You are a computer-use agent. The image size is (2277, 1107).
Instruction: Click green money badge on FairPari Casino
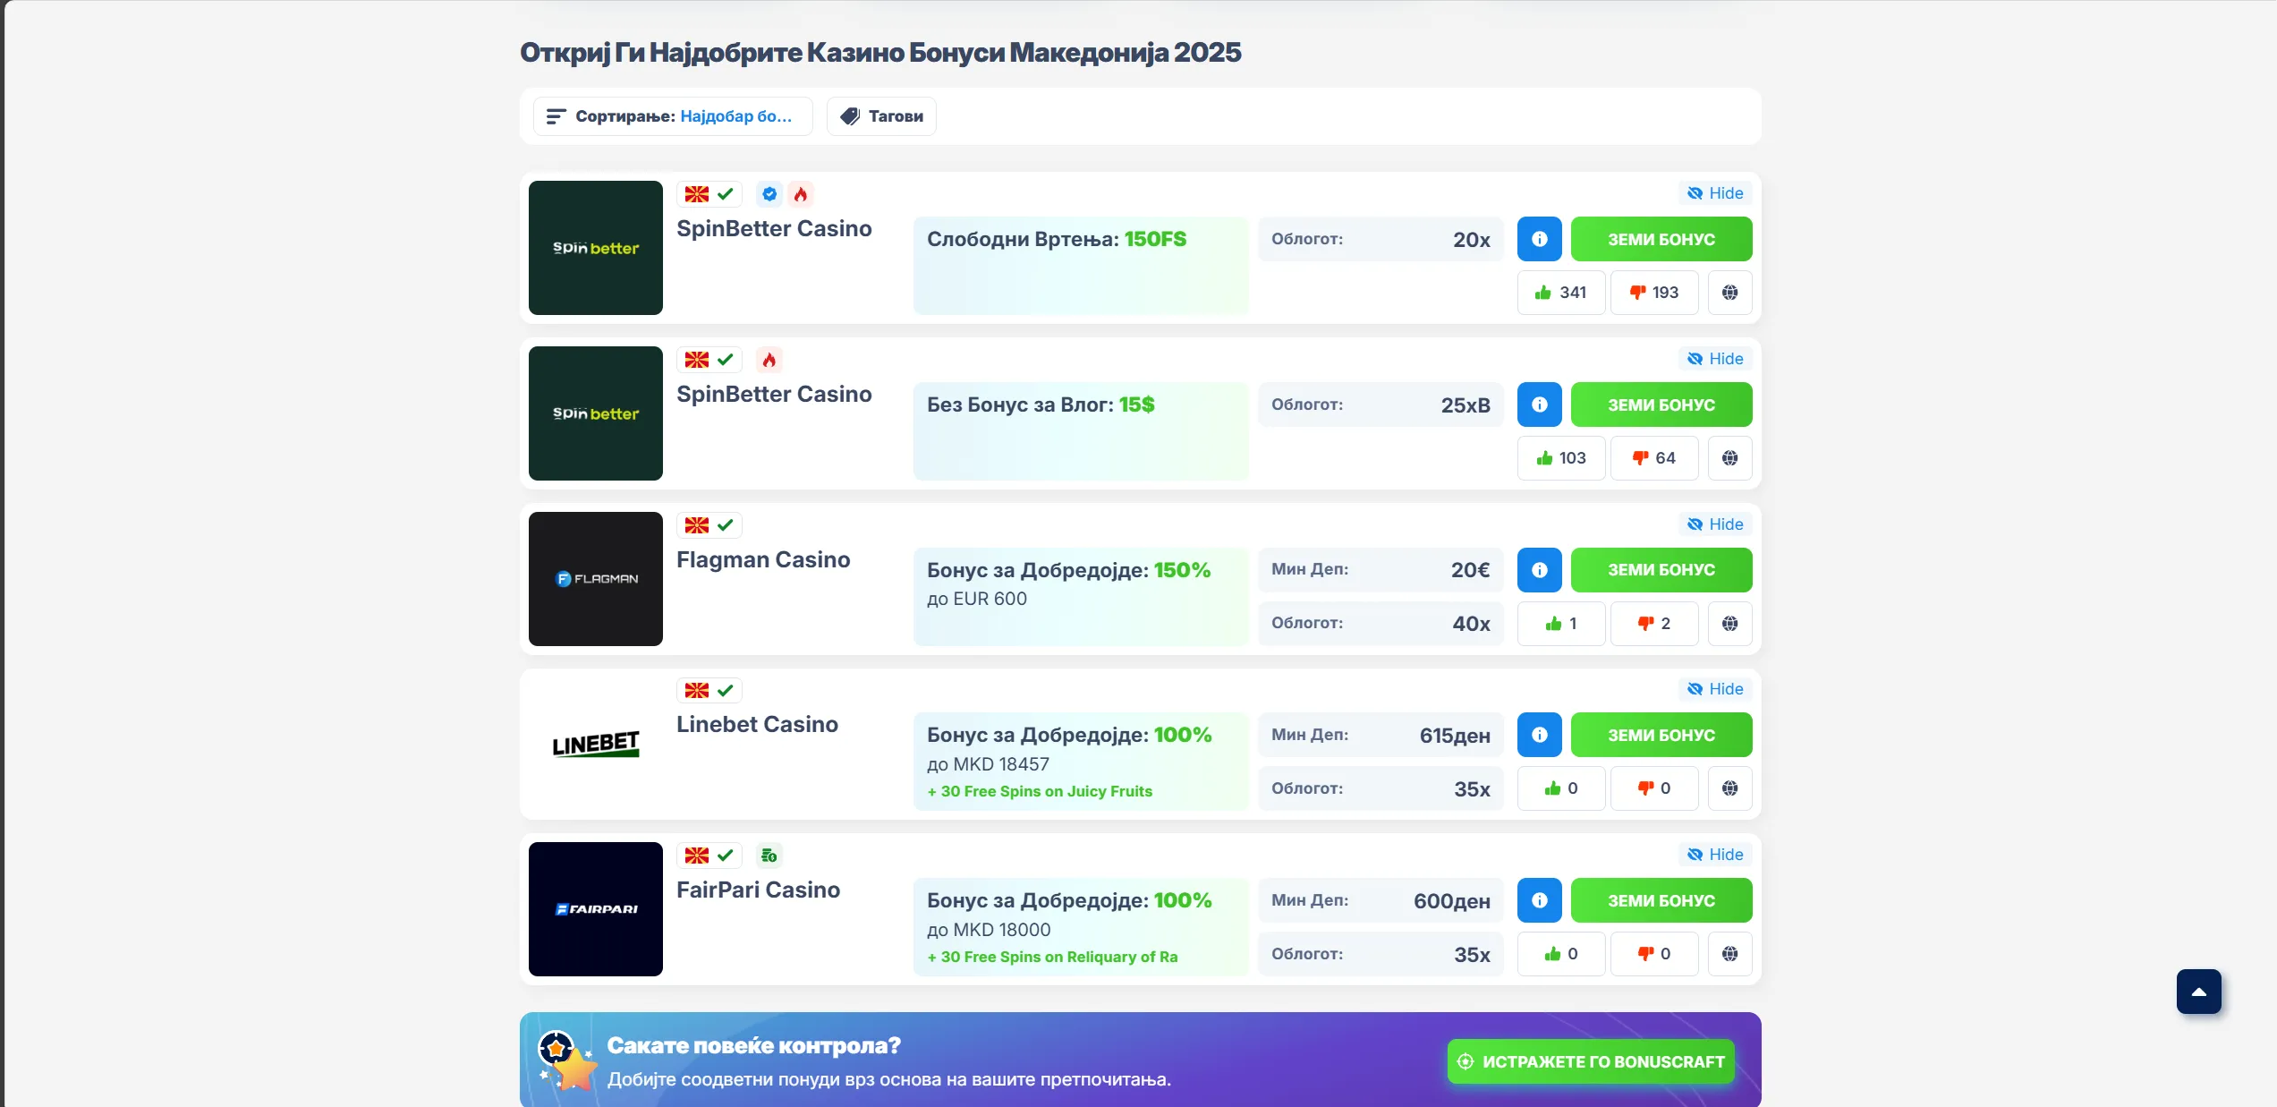[x=769, y=856]
